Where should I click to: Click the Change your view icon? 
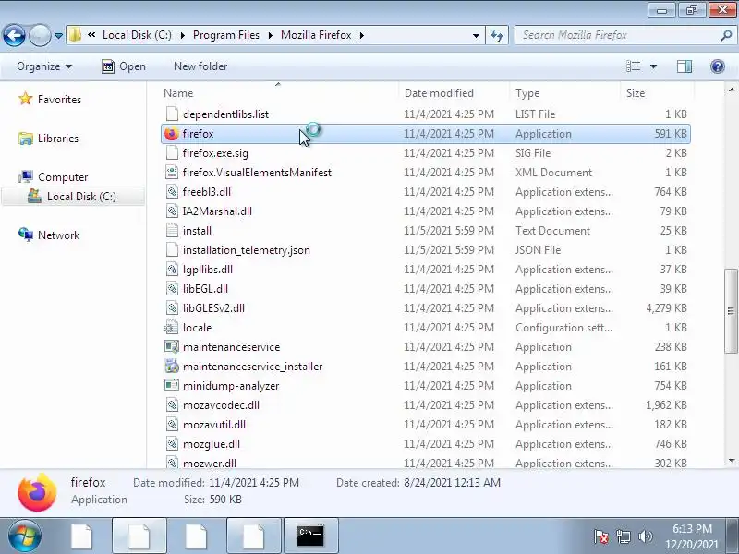click(x=633, y=66)
